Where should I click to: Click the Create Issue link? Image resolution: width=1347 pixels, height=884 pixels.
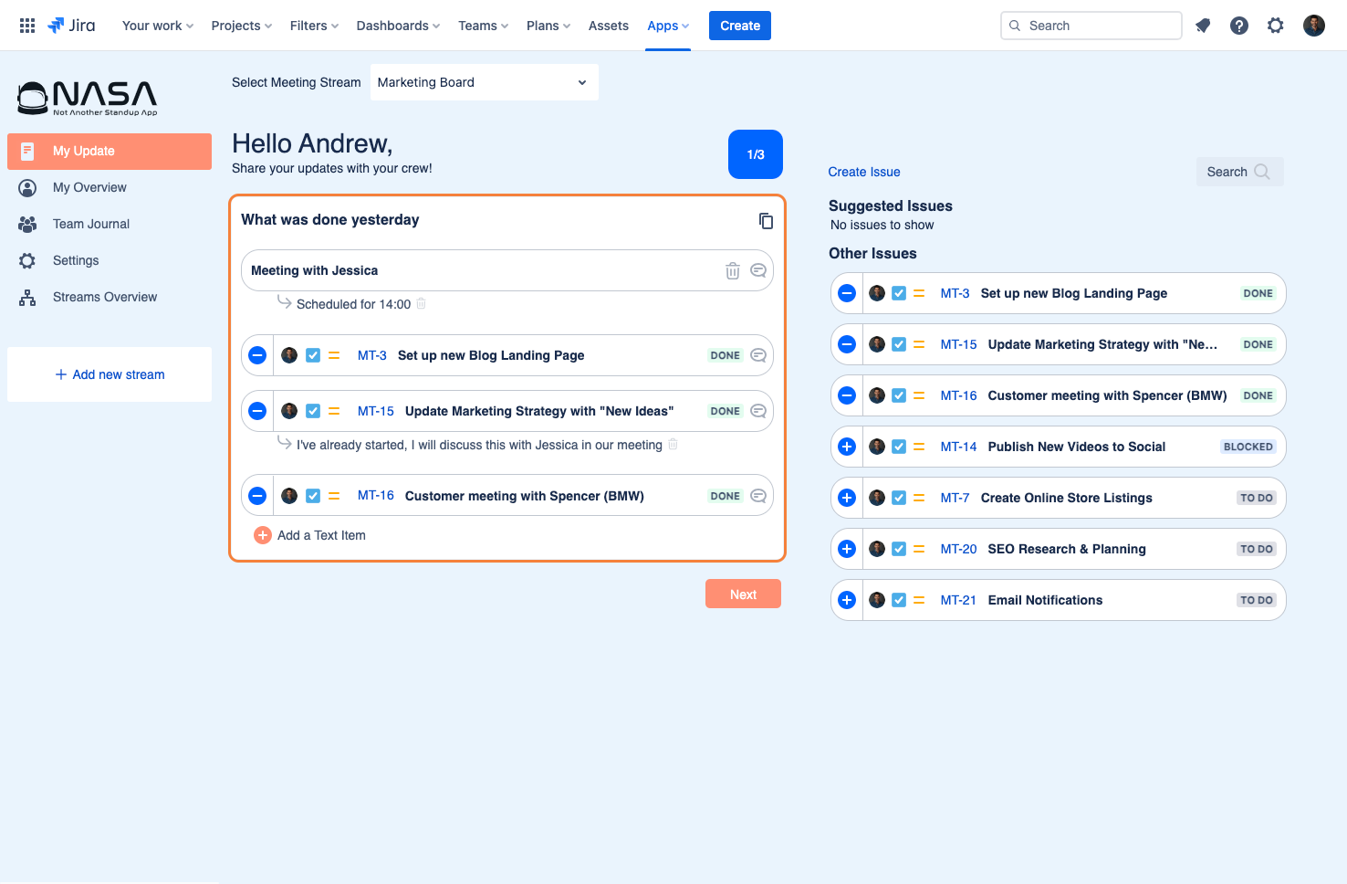pyautogui.click(x=864, y=172)
